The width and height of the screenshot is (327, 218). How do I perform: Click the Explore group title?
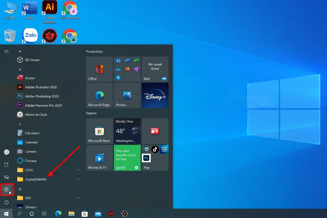[91, 113]
